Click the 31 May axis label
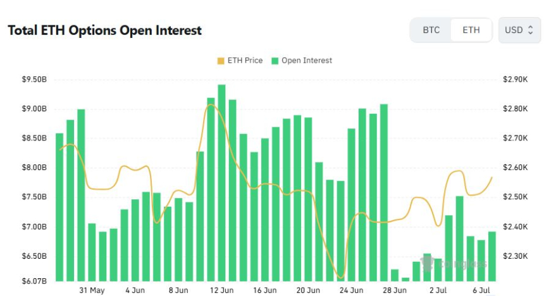The height and width of the screenshot is (296, 544). pos(92,290)
